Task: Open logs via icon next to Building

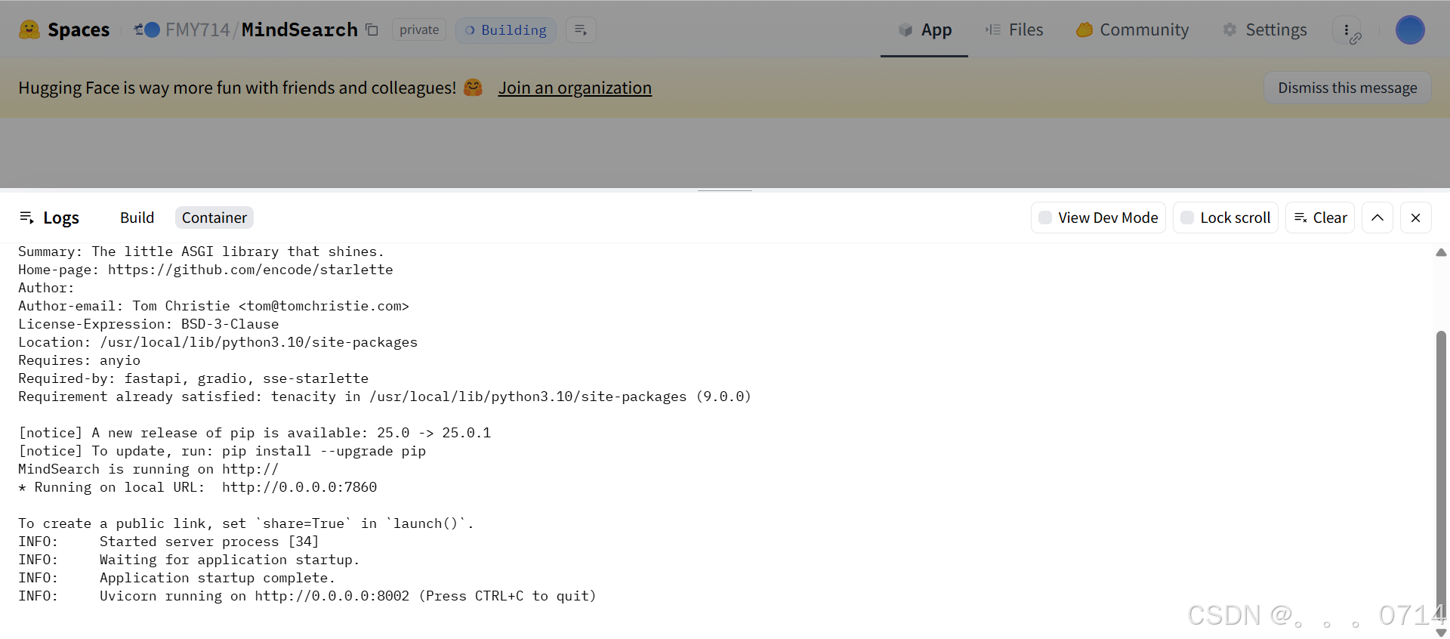Action: tap(581, 29)
